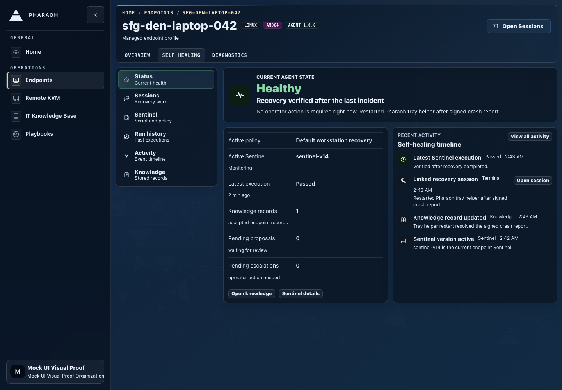Click the IT Knowledge Base icon
Screen dimensions: 562x390
16,116
